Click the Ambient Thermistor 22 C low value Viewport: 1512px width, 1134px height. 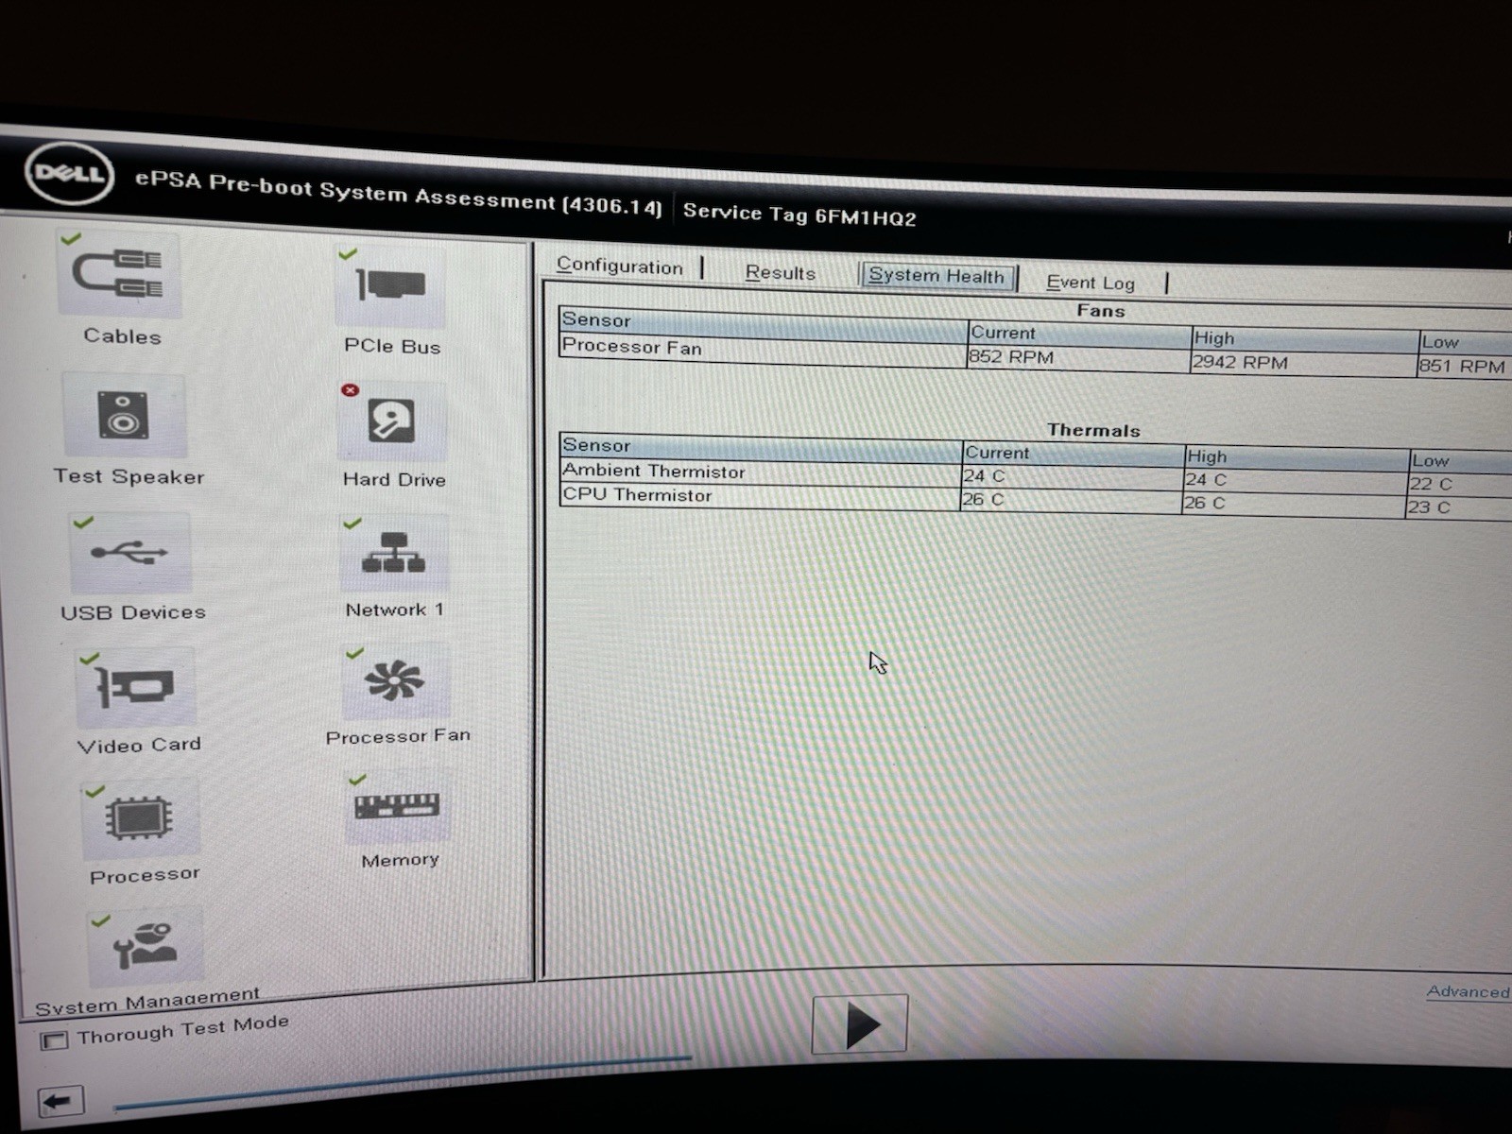[x=1430, y=484]
